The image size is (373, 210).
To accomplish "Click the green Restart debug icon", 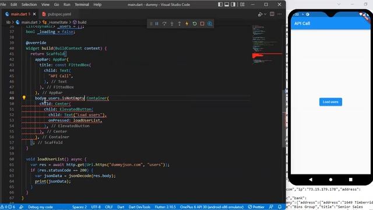I will coord(195,23).
